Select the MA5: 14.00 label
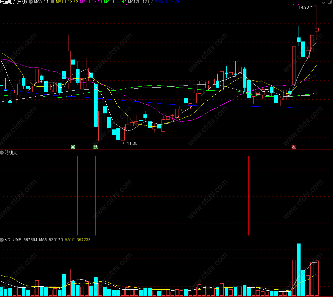This screenshot has width=333, height=297. click(x=44, y=2)
